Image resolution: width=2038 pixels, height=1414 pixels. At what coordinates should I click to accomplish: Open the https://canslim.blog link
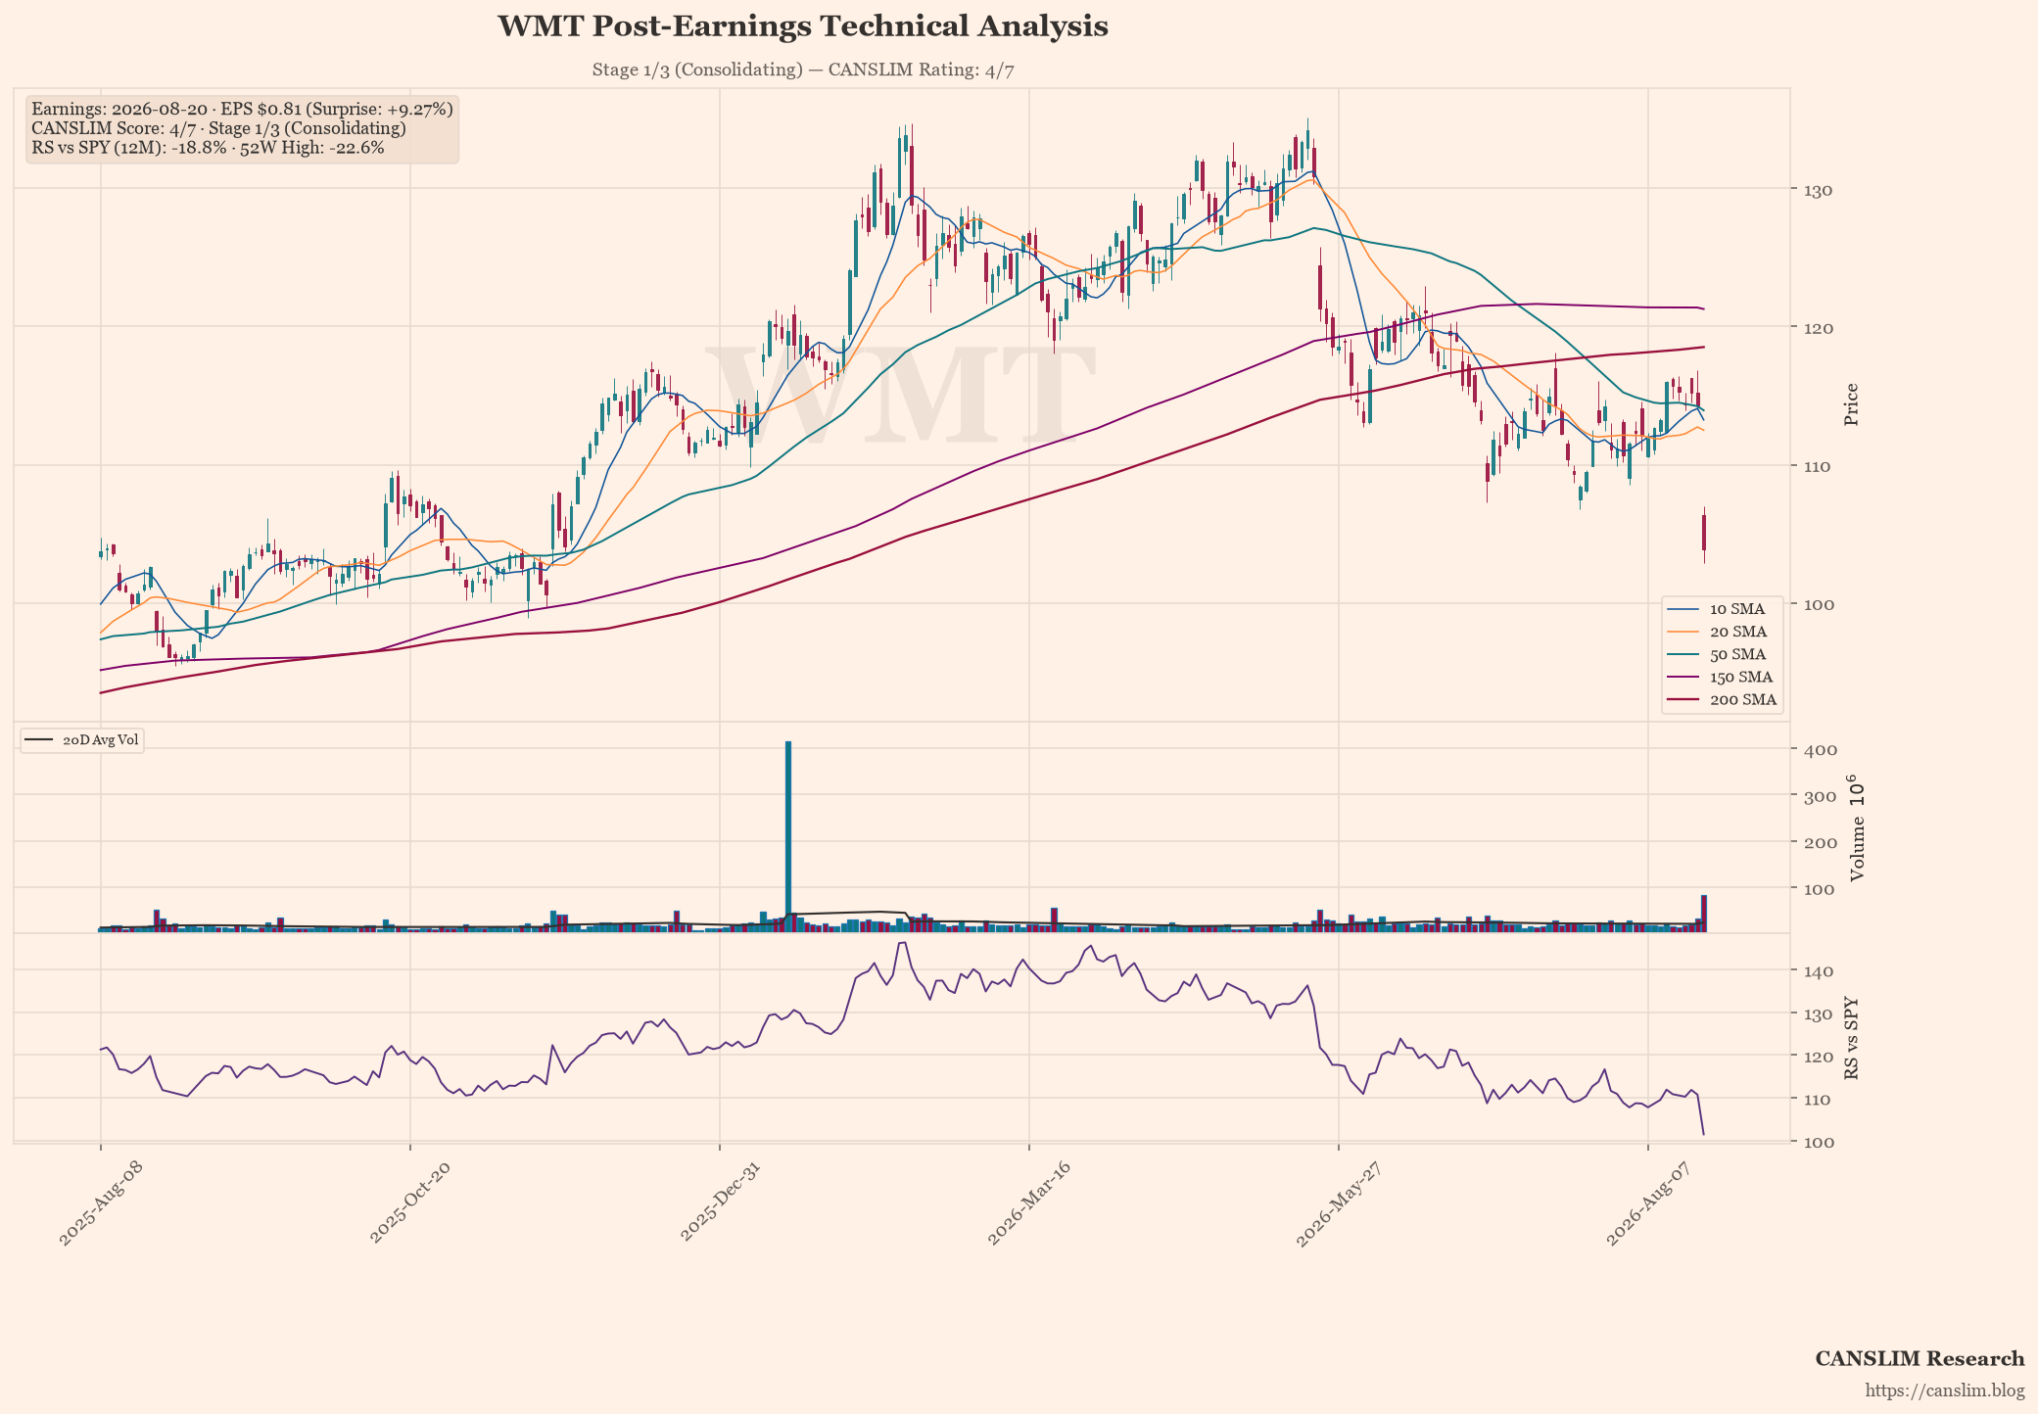(1944, 1390)
